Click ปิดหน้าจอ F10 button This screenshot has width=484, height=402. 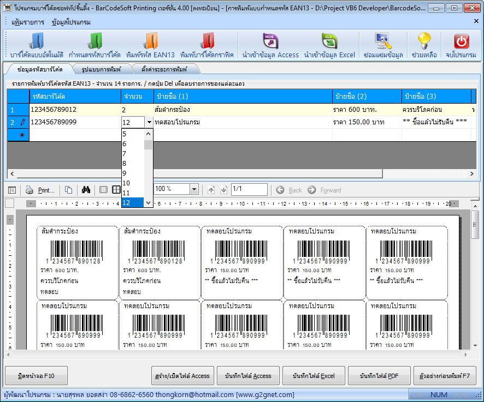coord(37,375)
